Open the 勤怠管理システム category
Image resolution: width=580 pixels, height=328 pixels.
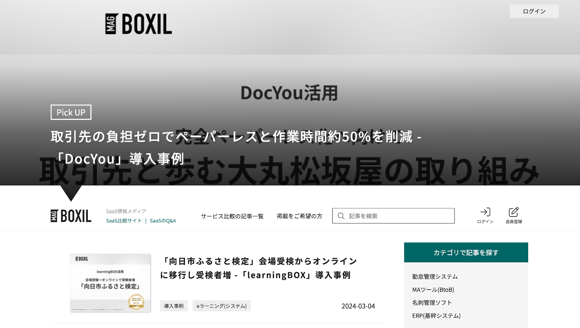[x=435, y=277]
